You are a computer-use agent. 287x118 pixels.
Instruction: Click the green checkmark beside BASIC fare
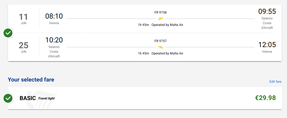pyautogui.click(x=8, y=98)
